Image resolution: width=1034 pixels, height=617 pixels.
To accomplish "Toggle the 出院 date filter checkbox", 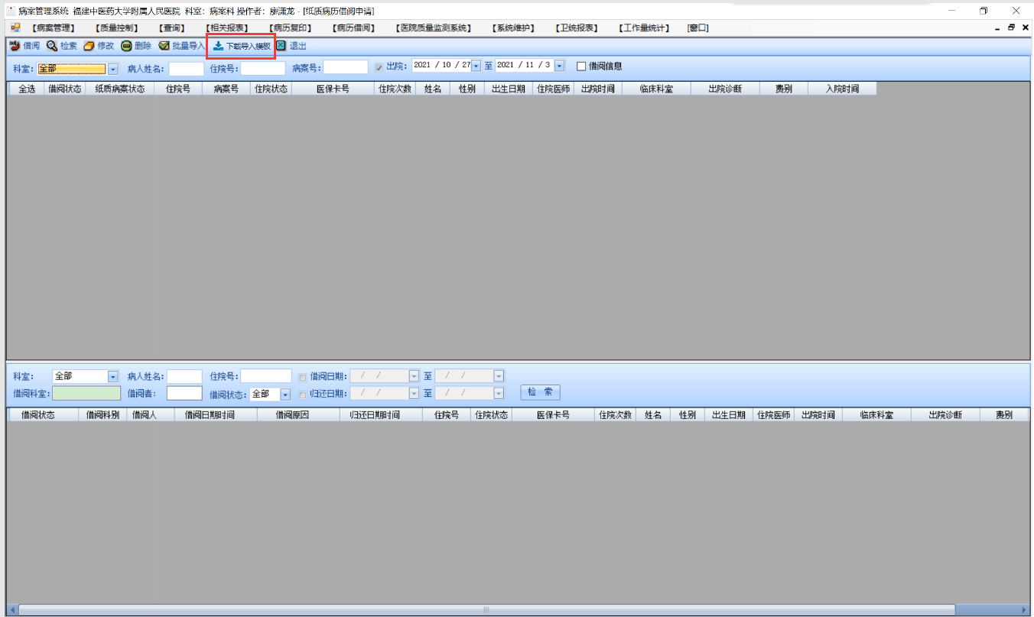I will point(379,67).
